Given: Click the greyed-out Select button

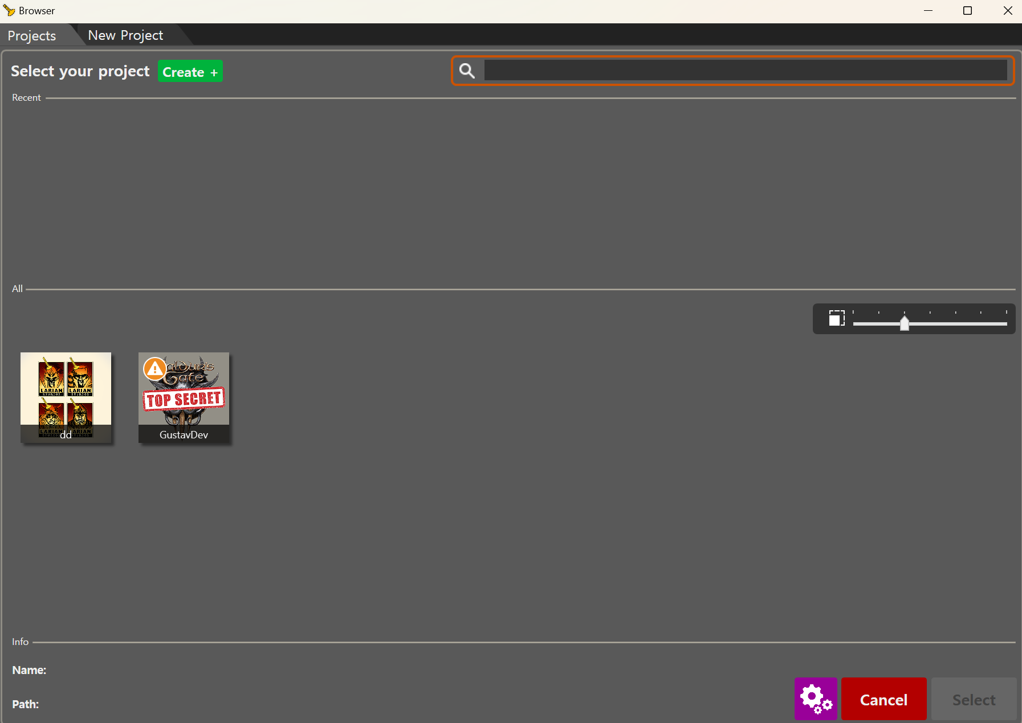Looking at the screenshot, I should coord(974,699).
